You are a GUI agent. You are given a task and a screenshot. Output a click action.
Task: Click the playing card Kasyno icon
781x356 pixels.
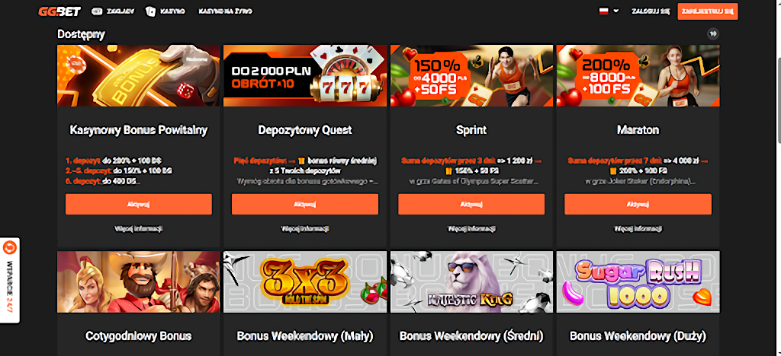(151, 11)
